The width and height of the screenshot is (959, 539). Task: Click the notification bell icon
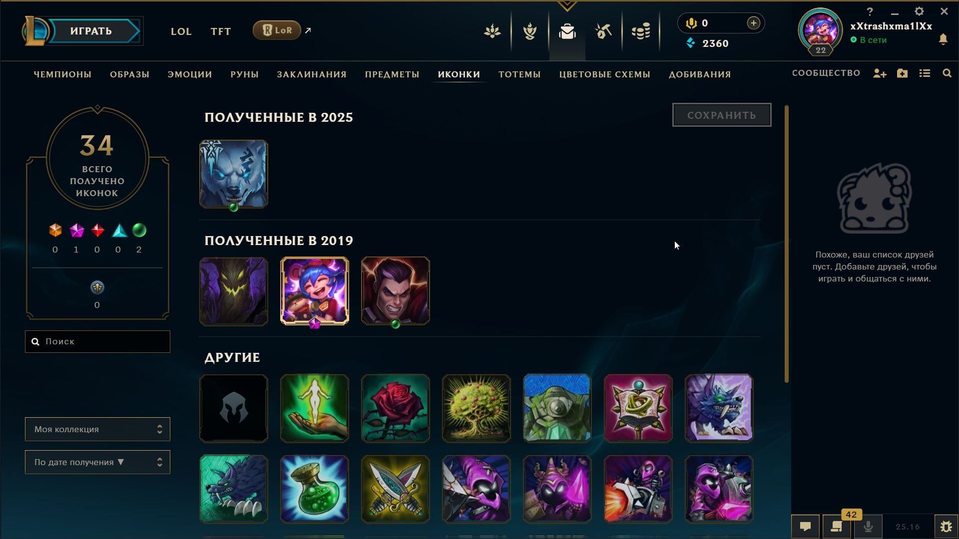943,39
